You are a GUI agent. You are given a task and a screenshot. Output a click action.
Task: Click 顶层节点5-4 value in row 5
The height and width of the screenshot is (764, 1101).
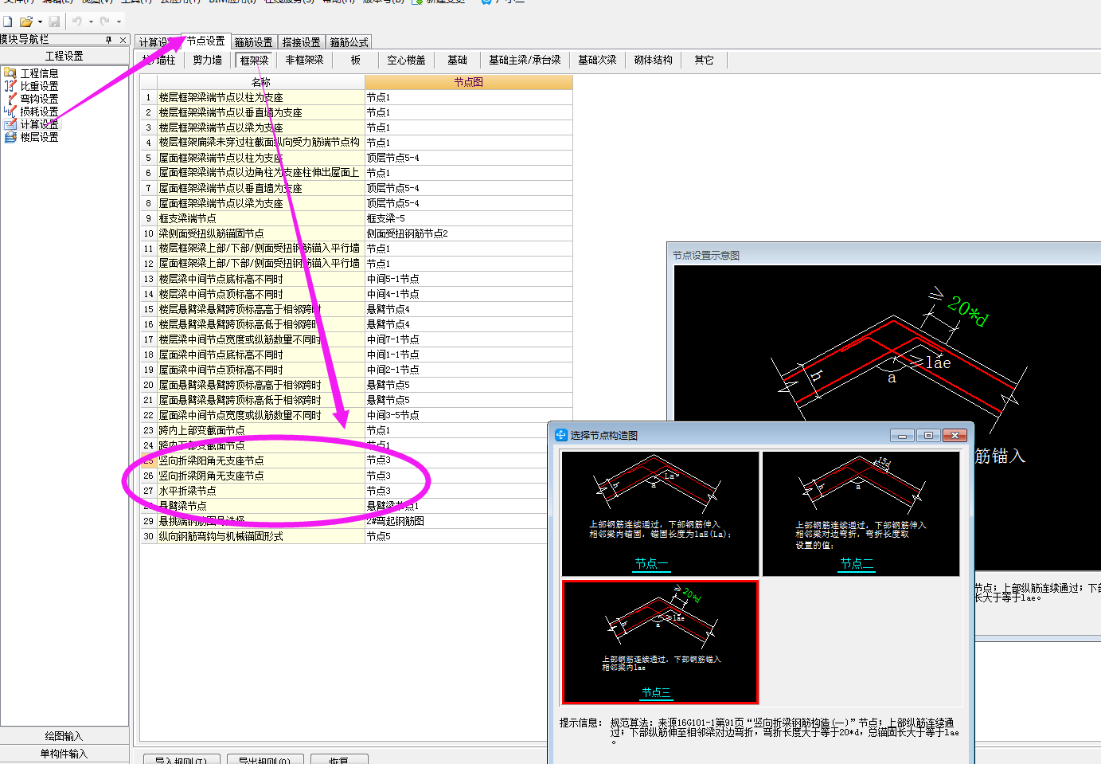point(469,158)
